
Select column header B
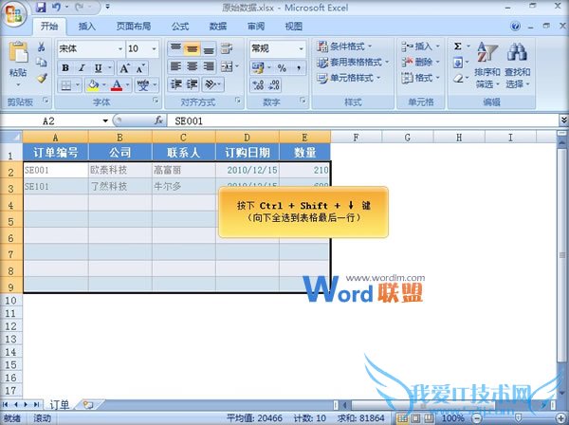119,138
